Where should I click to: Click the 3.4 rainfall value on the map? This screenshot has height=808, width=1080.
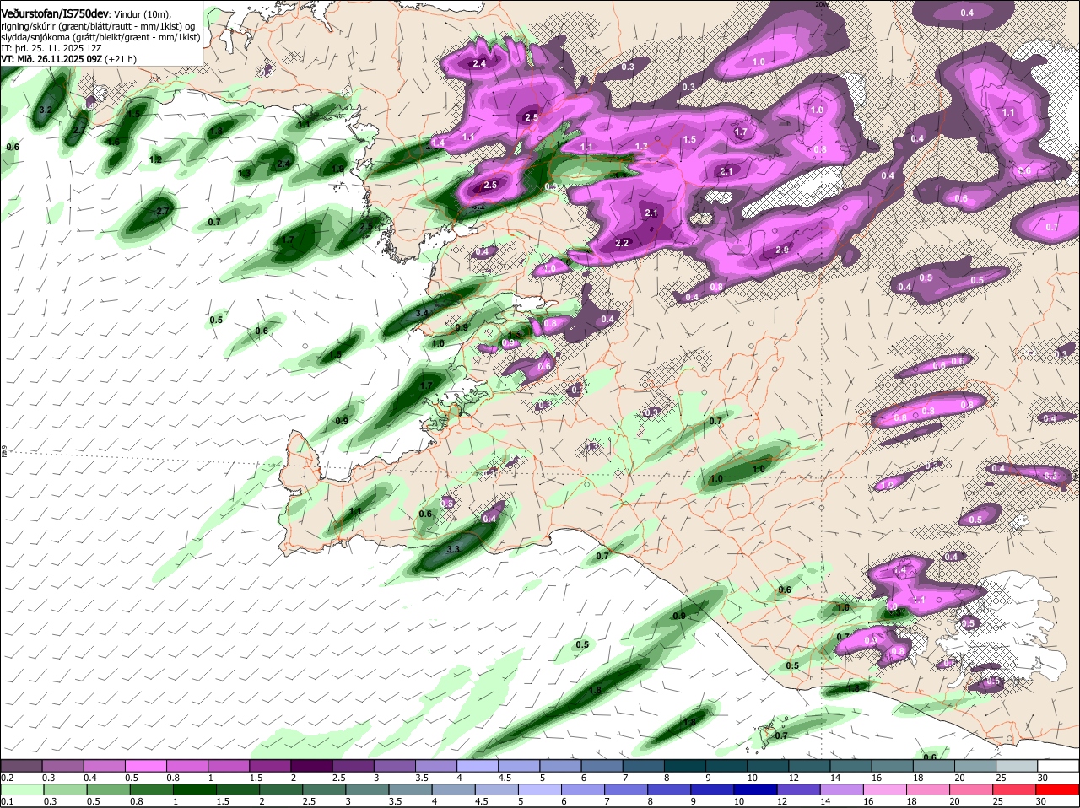[423, 312]
